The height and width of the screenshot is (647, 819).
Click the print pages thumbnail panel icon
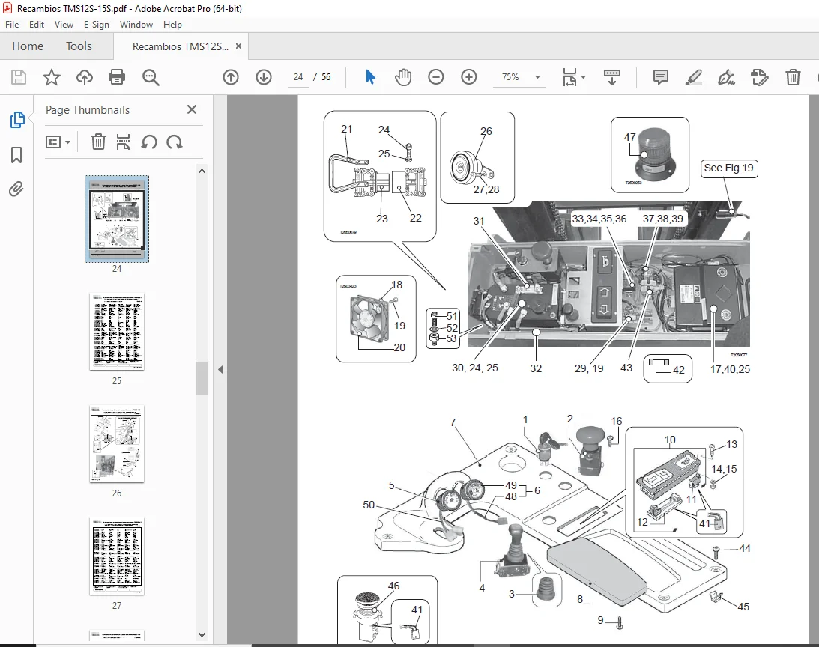click(124, 142)
